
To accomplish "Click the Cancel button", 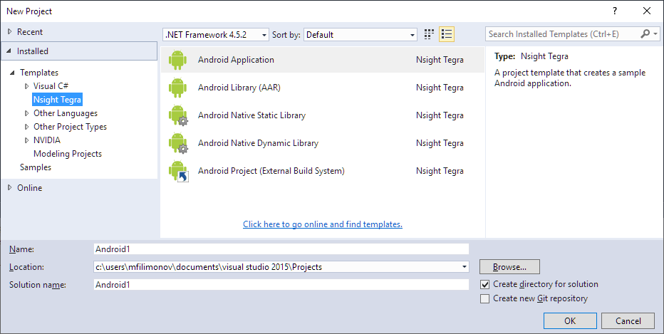I will click(628, 321).
